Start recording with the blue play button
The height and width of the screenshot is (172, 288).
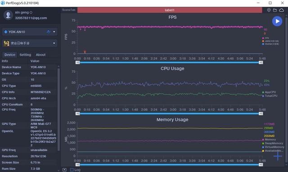(x=277, y=21)
